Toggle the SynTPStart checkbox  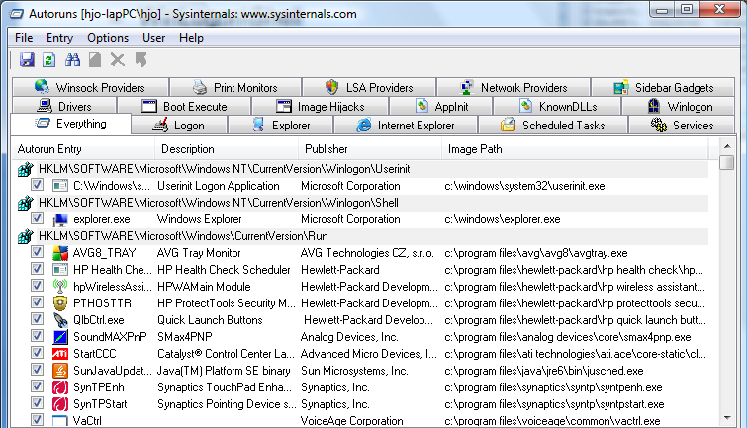point(37,402)
